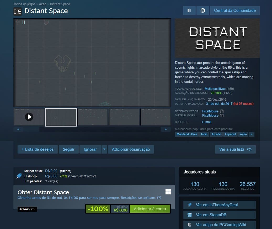
Task: Add game with Adicionar à conta button
Action: click(150, 209)
